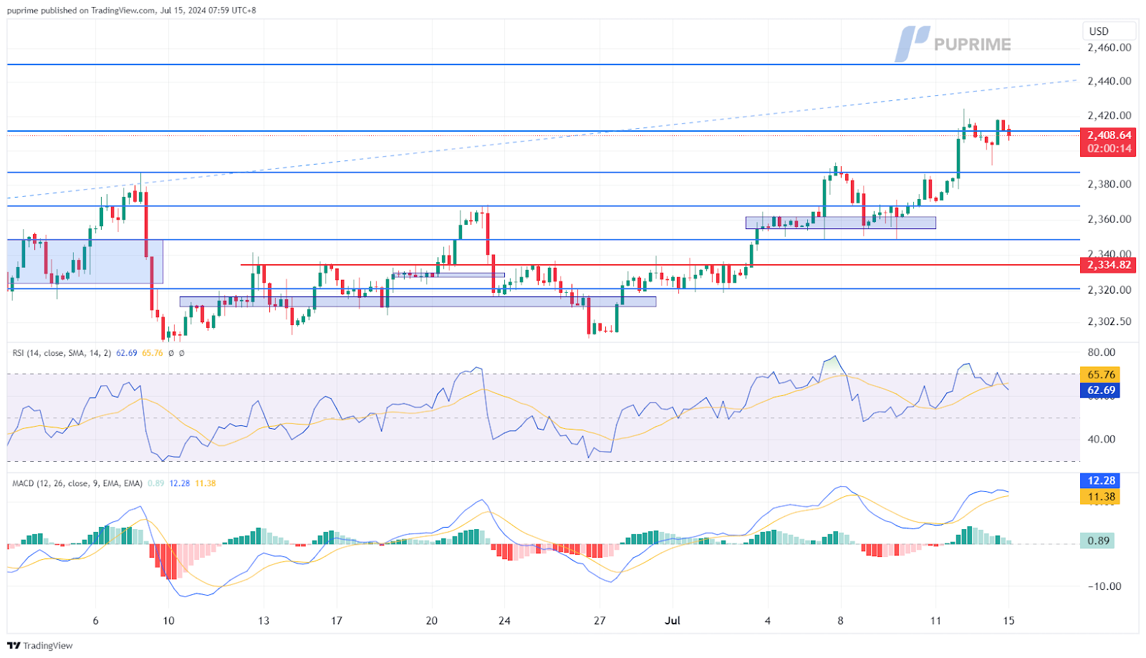This screenshot has width=1146, height=658.
Task: Select the current price label 2,408.64
Action: 1109,135
